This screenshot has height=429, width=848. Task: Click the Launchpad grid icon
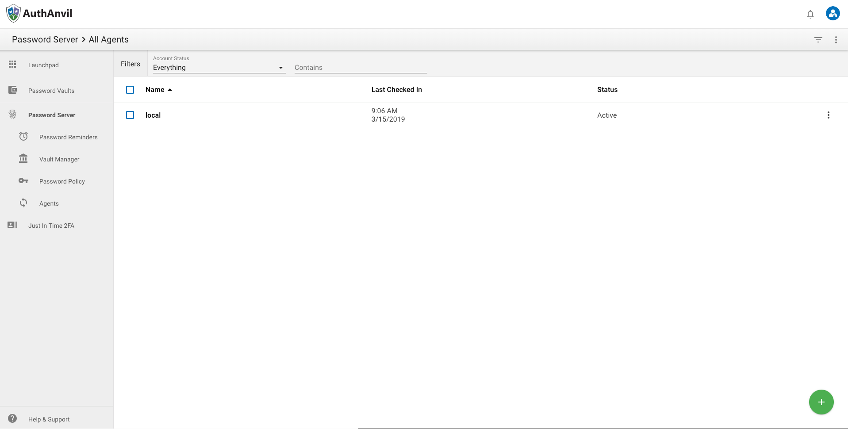(12, 65)
